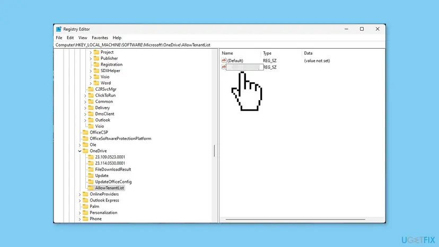Open the Favorites menu
The width and height of the screenshot is (439, 247).
pos(100,38)
